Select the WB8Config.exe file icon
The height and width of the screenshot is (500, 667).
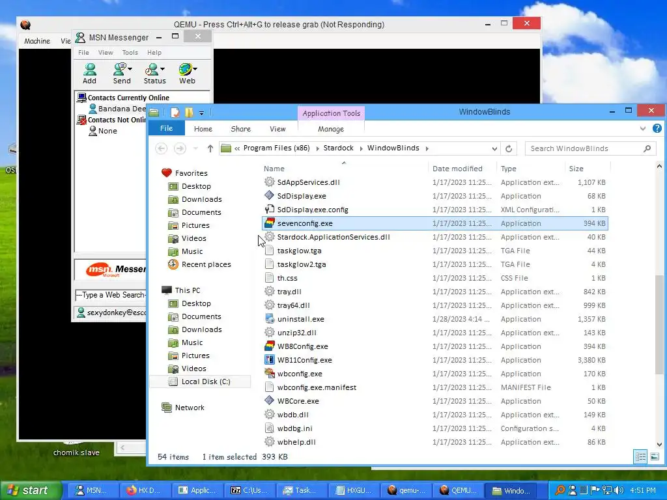click(269, 346)
